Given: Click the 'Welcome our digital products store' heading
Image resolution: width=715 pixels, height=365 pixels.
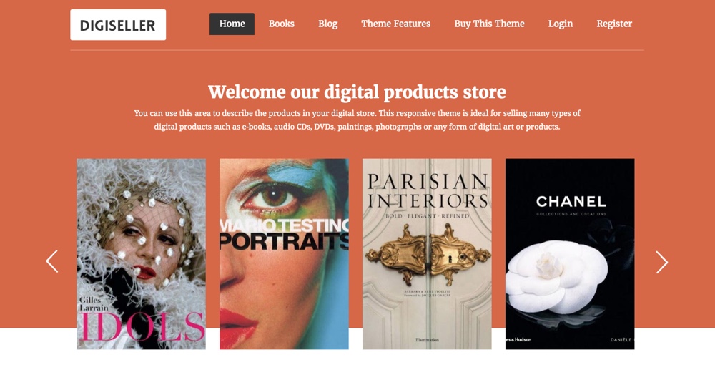Looking at the screenshot, I should 357,92.
